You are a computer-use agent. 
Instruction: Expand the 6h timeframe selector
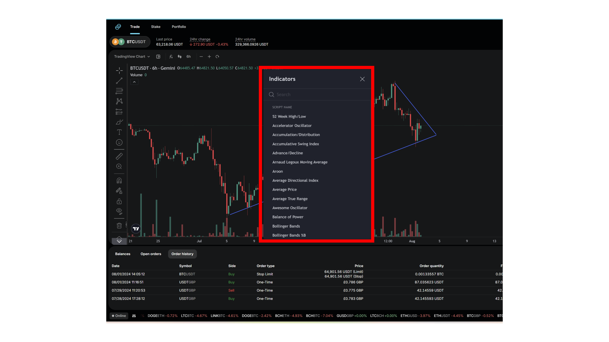click(x=189, y=56)
